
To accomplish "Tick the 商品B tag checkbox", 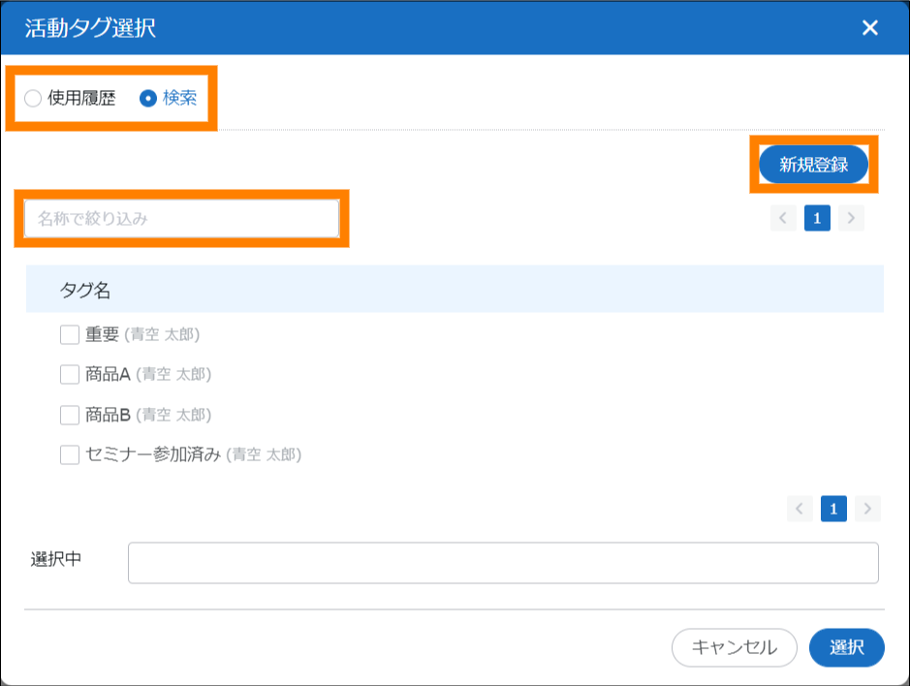I will [70, 415].
